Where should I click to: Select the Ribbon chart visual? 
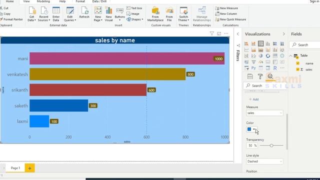(282, 50)
